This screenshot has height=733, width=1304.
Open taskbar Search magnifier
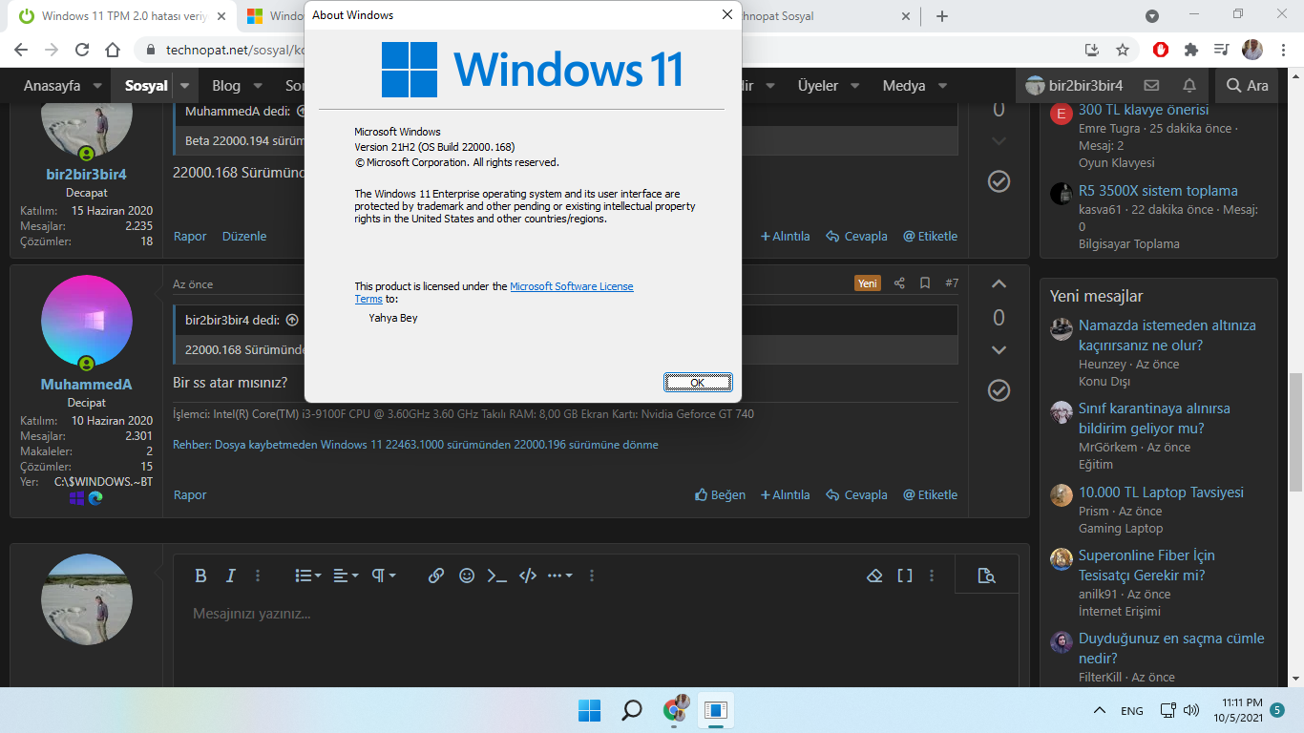pyautogui.click(x=631, y=710)
